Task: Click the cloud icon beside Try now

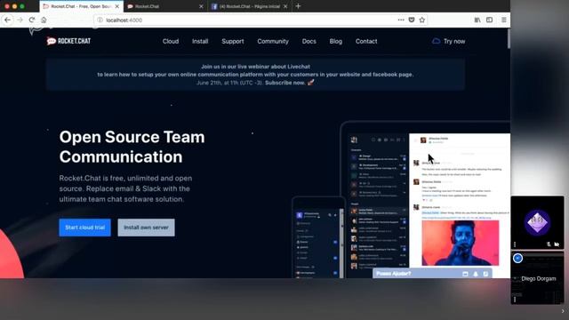Action: [x=436, y=41]
